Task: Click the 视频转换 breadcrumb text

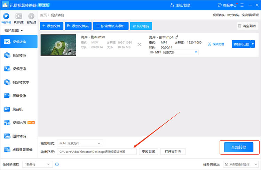Action: click(x=57, y=15)
